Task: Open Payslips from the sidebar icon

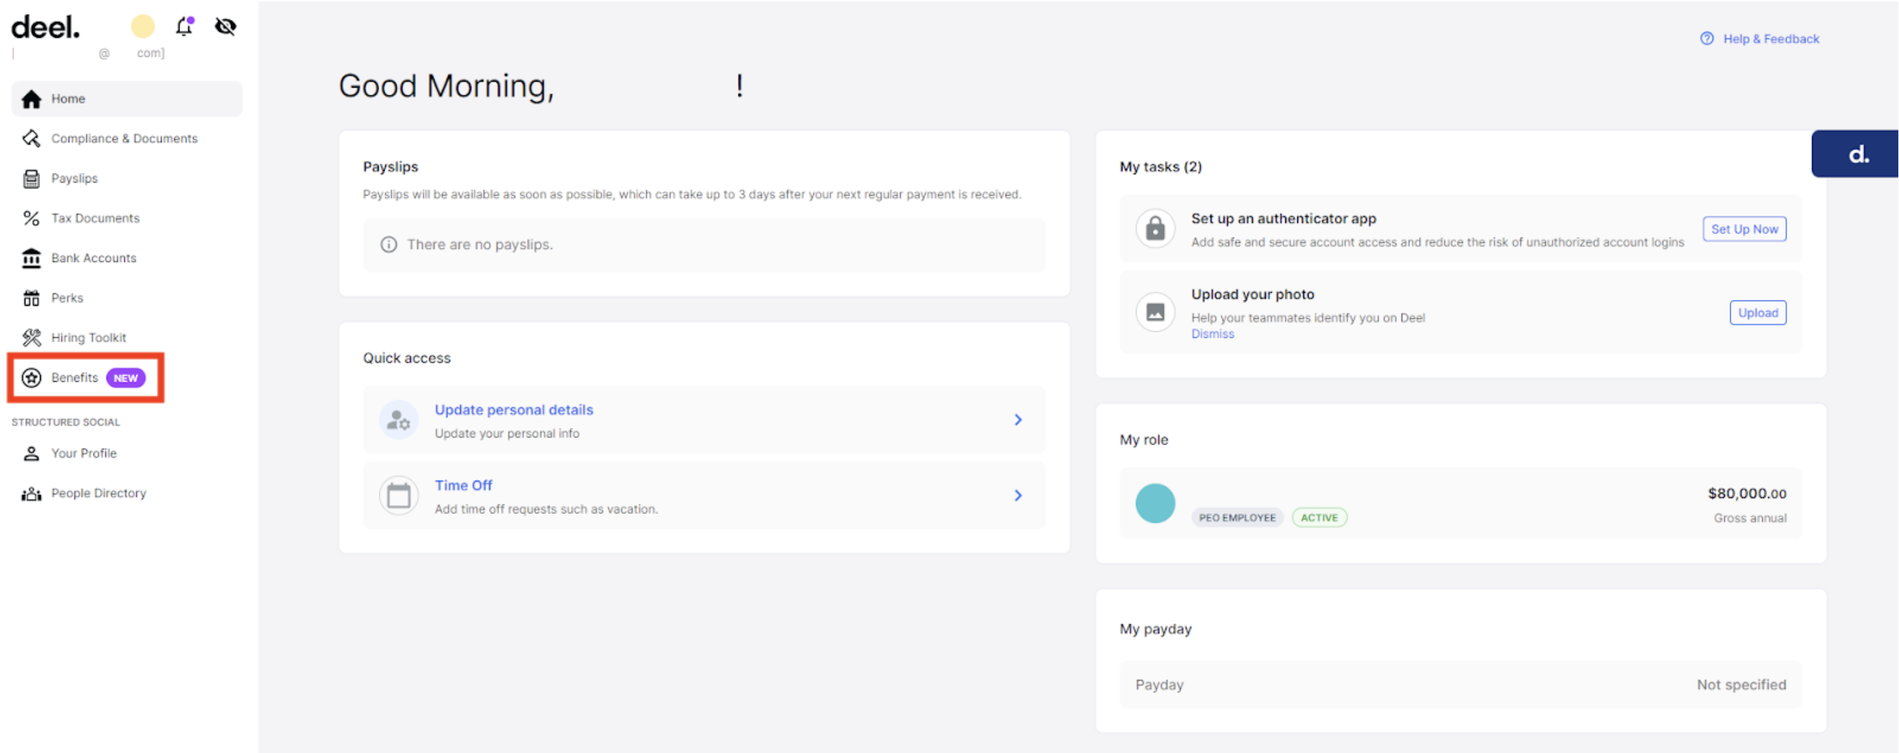Action: (x=31, y=178)
